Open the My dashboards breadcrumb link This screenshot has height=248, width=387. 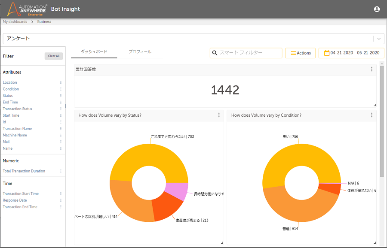coord(15,21)
